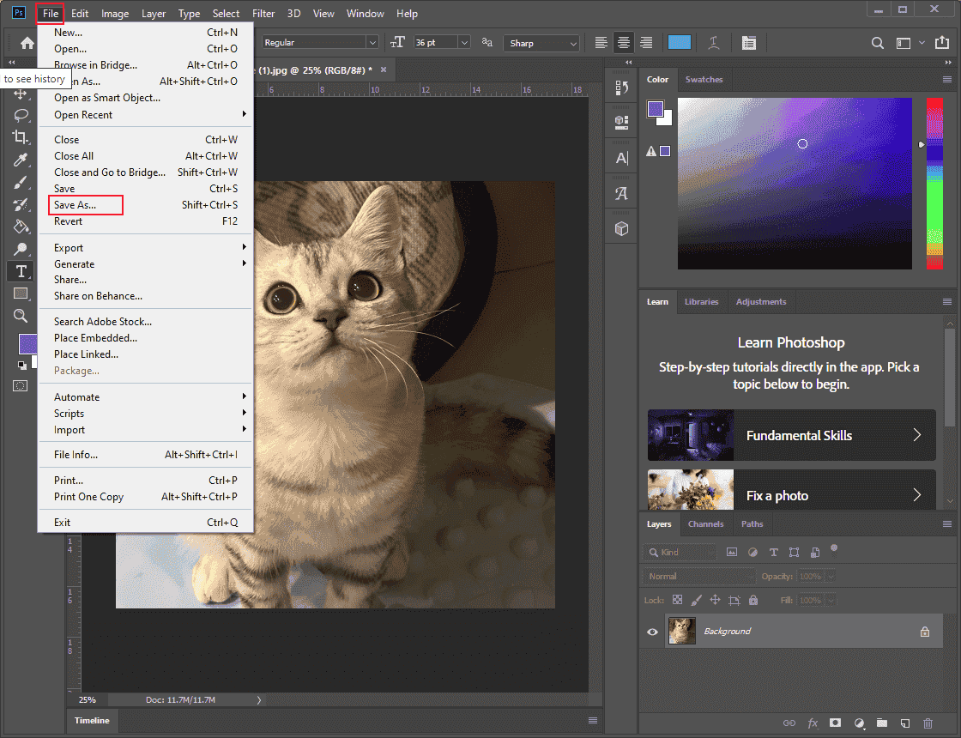Add a layer mask to the layer

835,723
